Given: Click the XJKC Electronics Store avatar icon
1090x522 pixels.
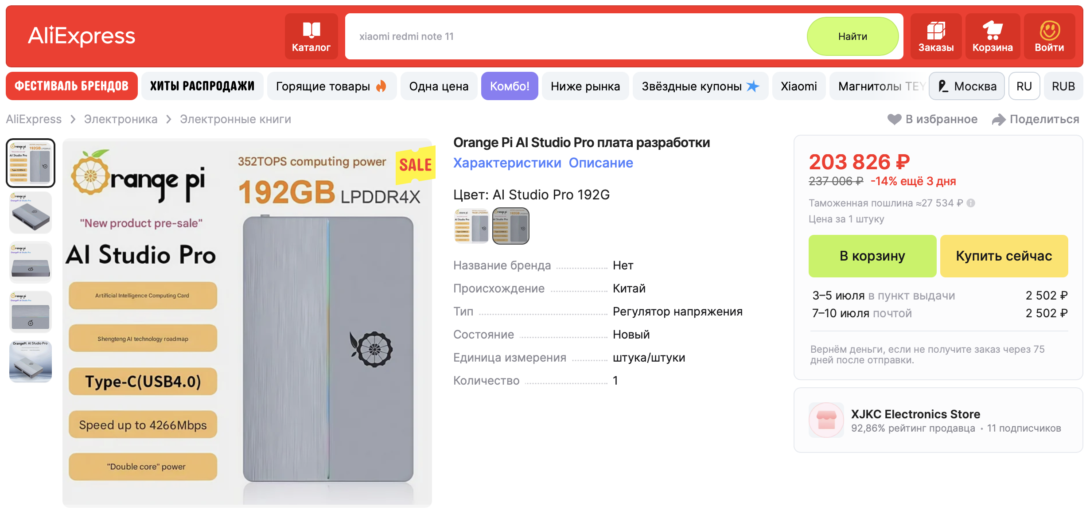Looking at the screenshot, I should point(826,420).
